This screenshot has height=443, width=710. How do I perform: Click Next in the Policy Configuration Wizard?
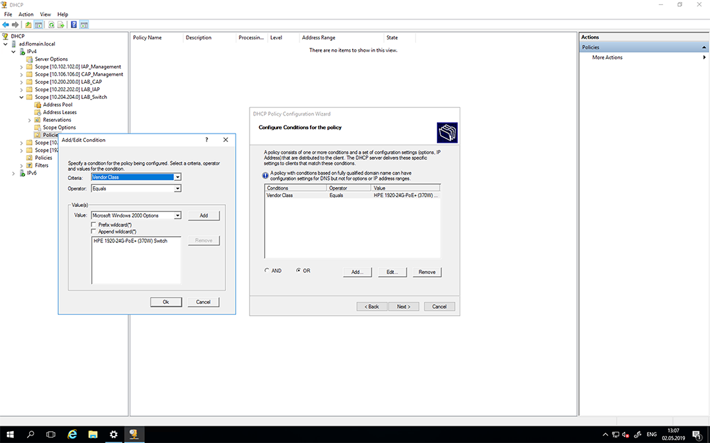(x=404, y=306)
